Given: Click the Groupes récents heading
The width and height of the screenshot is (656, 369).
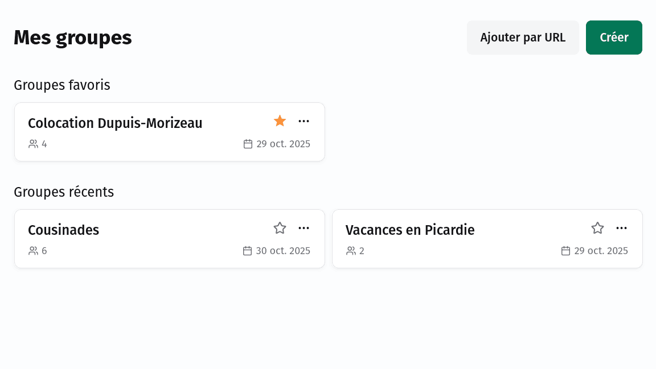Looking at the screenshot, I should [x=64, y=192].
